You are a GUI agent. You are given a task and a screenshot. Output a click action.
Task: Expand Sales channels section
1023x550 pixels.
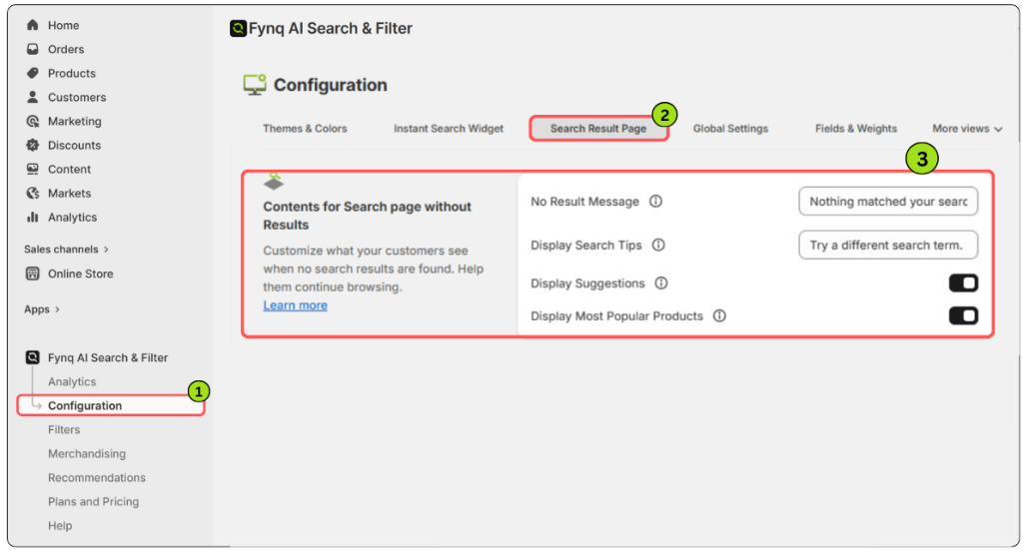[x=66, y=249]
